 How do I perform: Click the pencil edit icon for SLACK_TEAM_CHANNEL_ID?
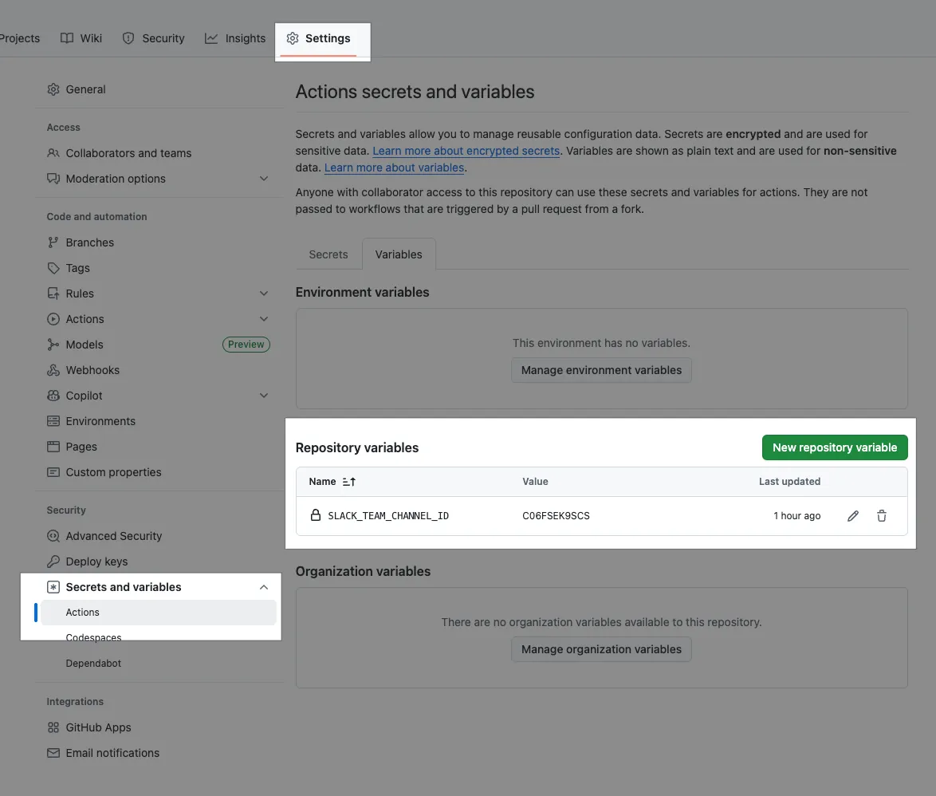tap(852, 516)
